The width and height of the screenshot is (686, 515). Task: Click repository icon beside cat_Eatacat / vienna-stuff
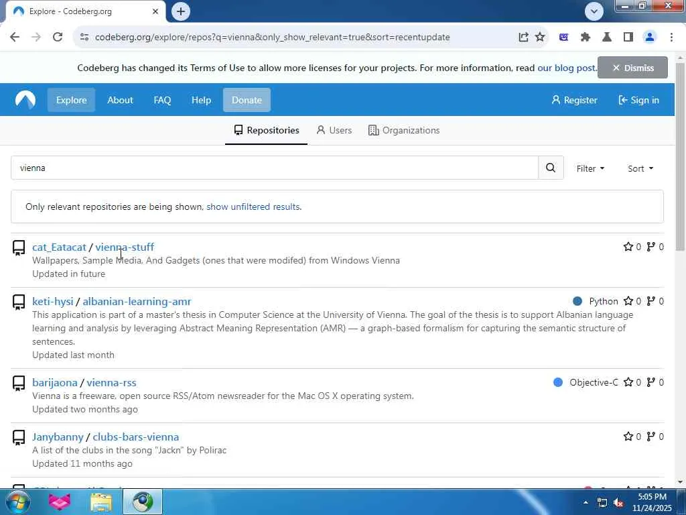pos(18,248)
